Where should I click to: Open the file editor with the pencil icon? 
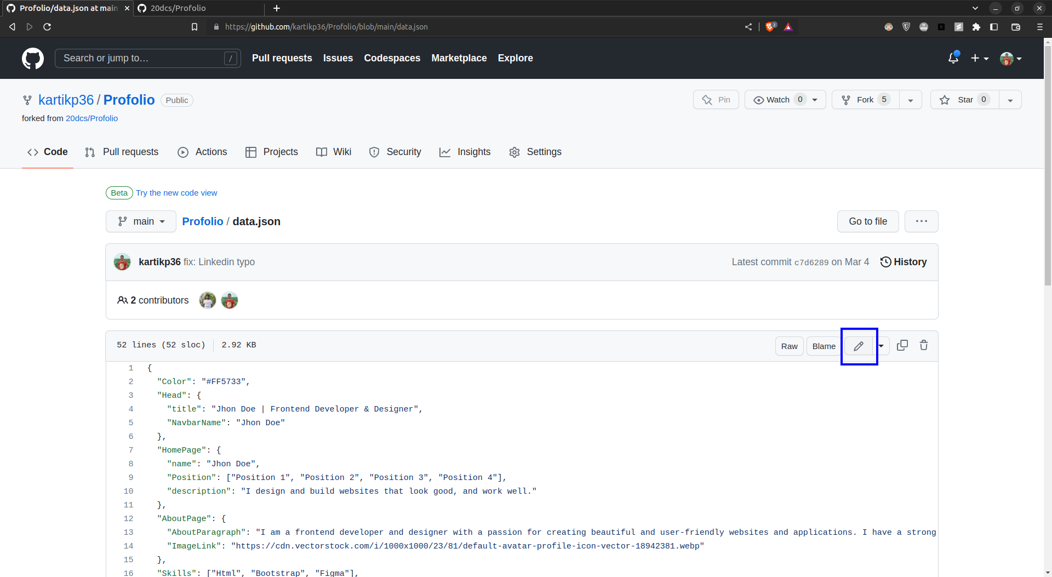[x=859, y=345]
